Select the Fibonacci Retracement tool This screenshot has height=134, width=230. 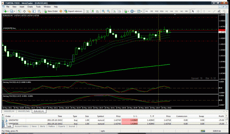[x=224, y=11]
